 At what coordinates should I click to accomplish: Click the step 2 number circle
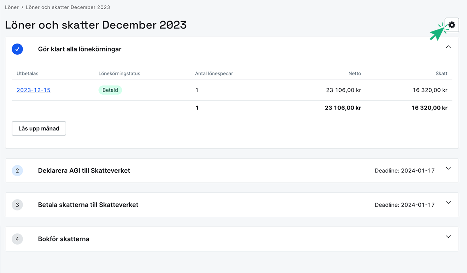click(x=18, y=170)
